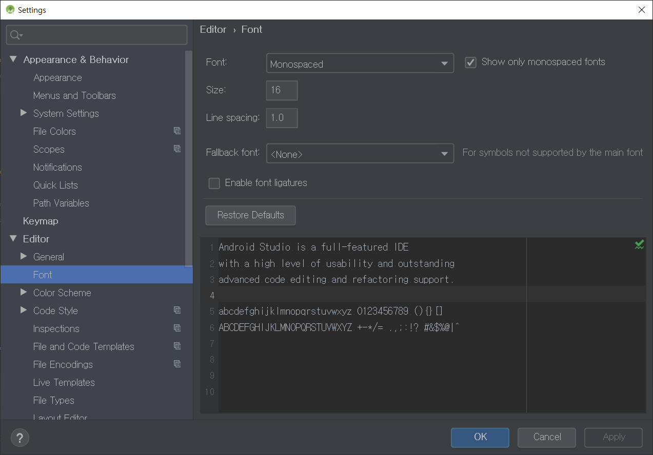The width and height of the screenshot is (653, 455).
Task: Expand the Code Style node
Action: tap(24, 310)
